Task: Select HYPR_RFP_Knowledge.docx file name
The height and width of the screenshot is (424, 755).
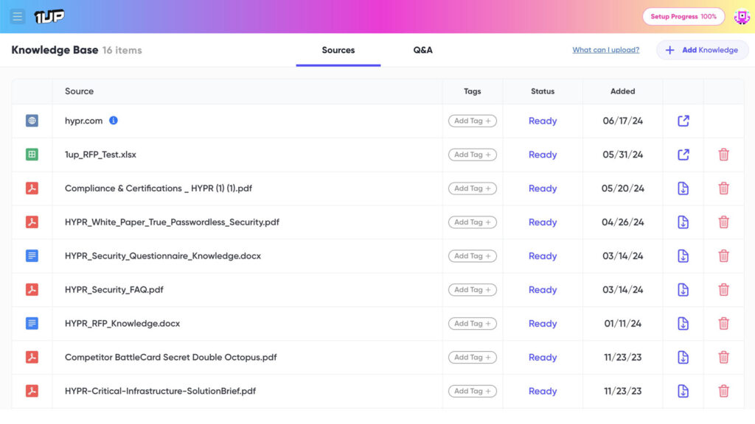Action: (122, 324)
